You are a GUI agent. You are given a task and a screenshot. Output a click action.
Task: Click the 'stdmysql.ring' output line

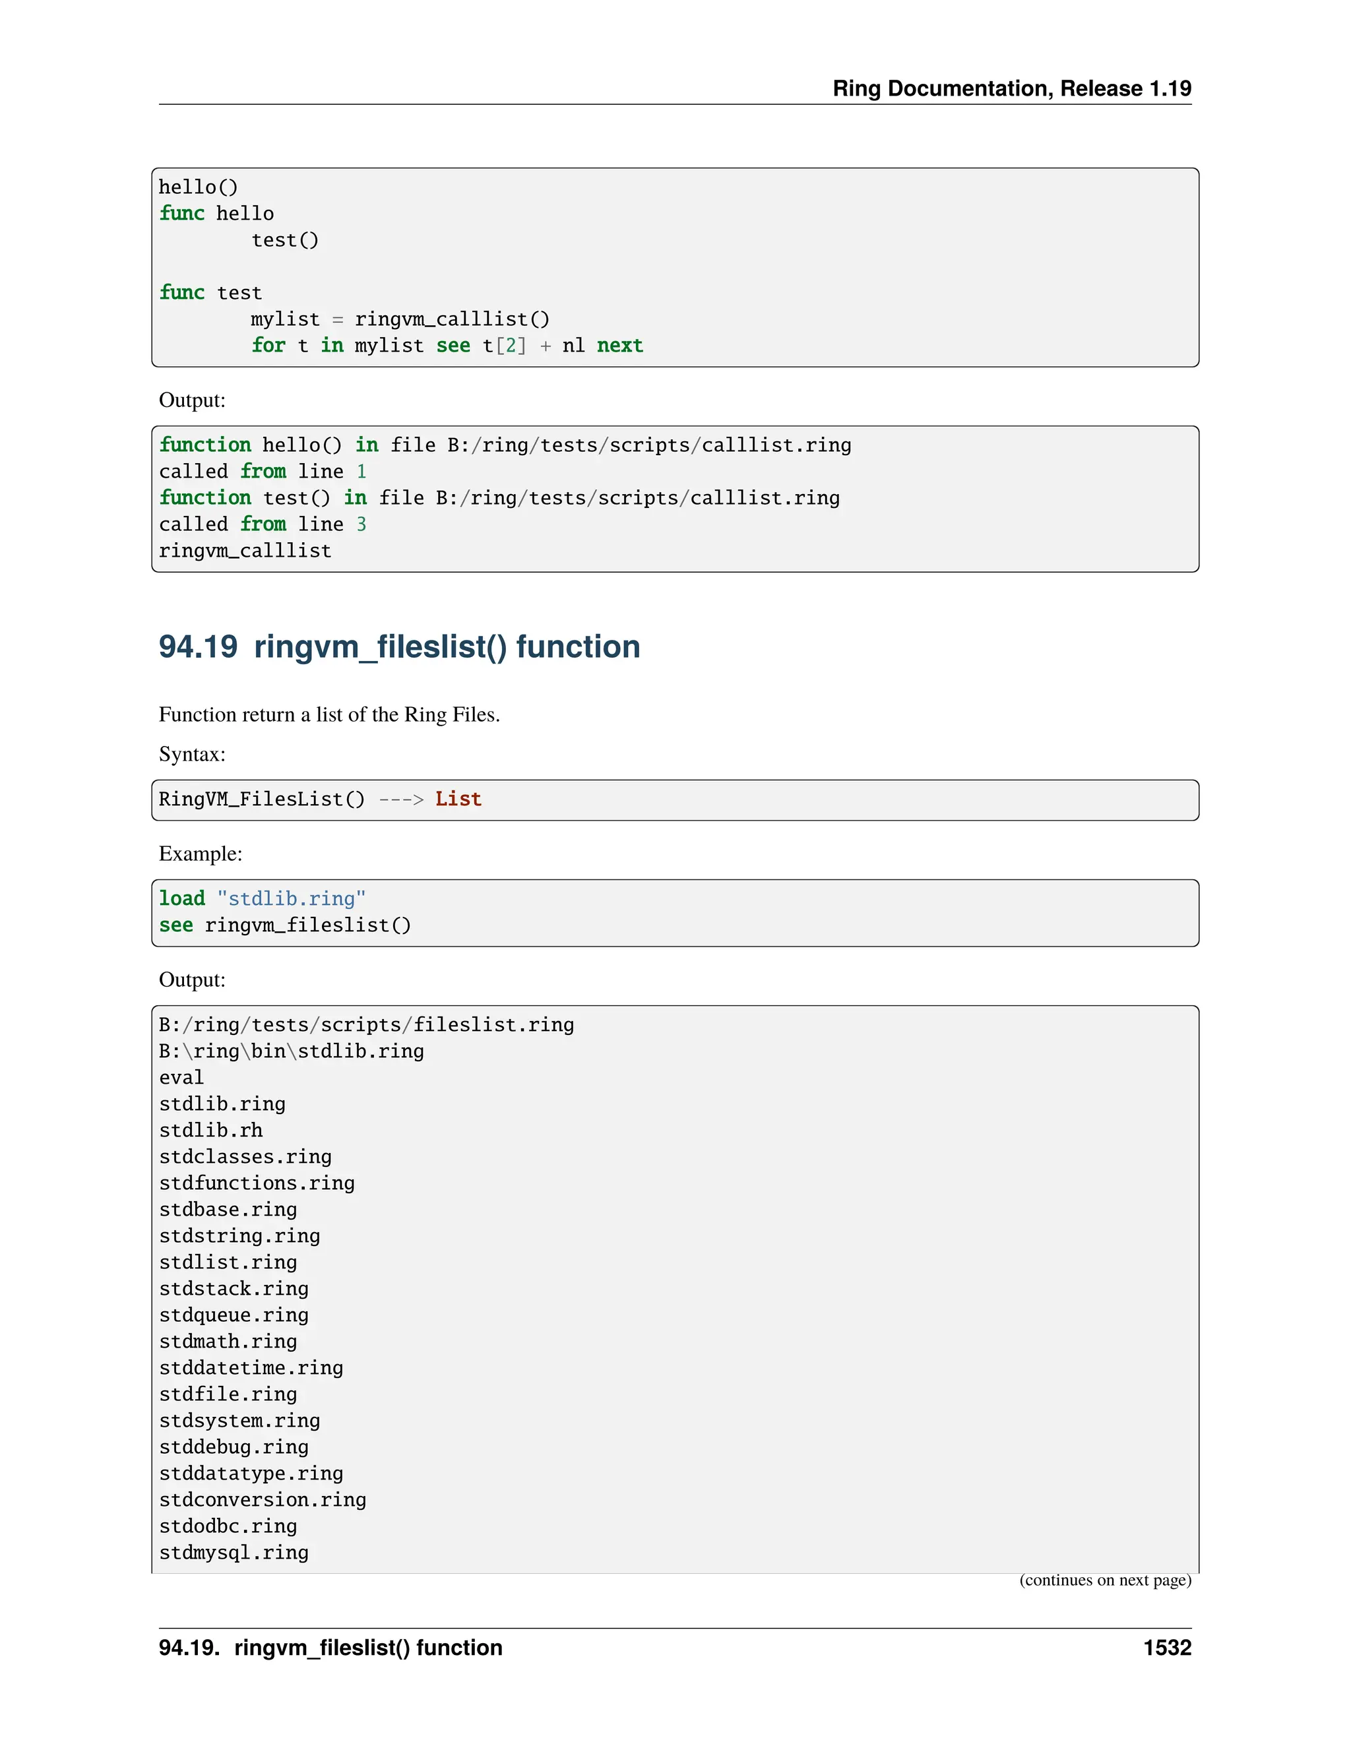tap(234, 1553)
